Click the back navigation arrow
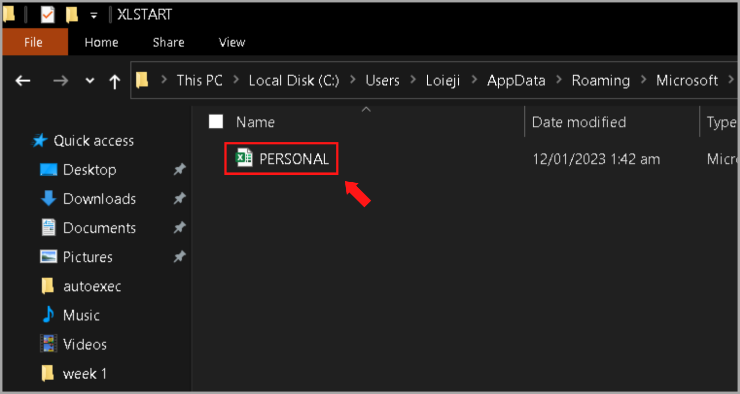 [23, 81]
